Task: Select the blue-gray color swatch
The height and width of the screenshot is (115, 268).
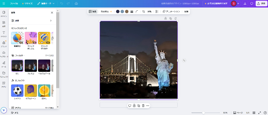Action: [x=122, y=12]
